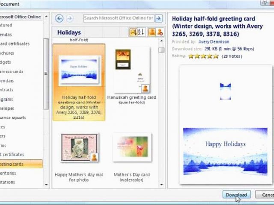Hide customer-submitted templates icon
Image resolution: width=274 pixels, height=205 pixels.
(160, 32)
